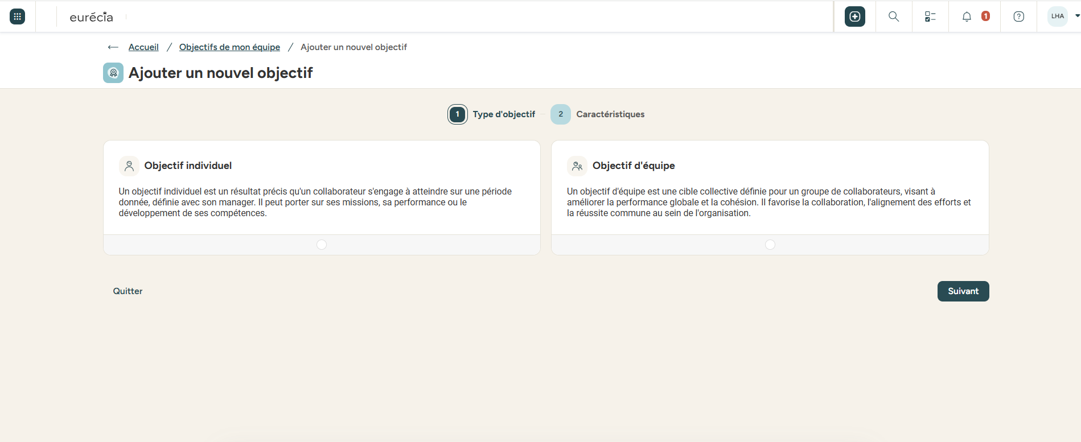The image size is (1081, 442).
Task: Open the search magnifier icon
Action: 894,16
